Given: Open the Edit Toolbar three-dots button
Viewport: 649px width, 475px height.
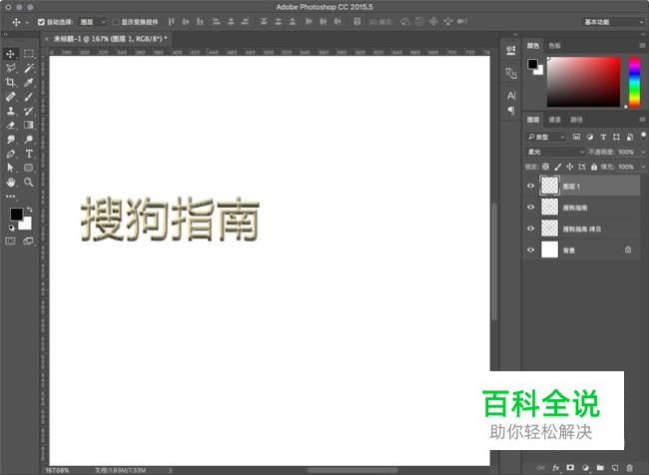Looking at the screenshot, I should click(11, 197).
